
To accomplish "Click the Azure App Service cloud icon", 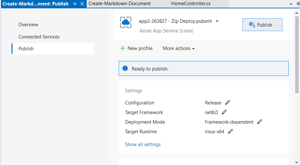I will click(x=126, y=22).
